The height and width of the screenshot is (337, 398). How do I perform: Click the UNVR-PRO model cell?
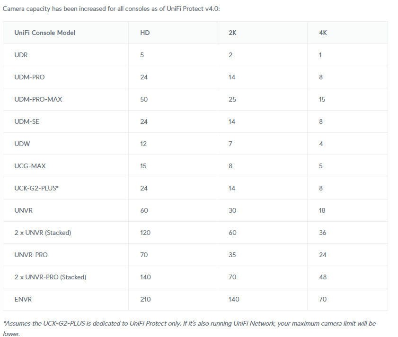[x=31, y=255]
